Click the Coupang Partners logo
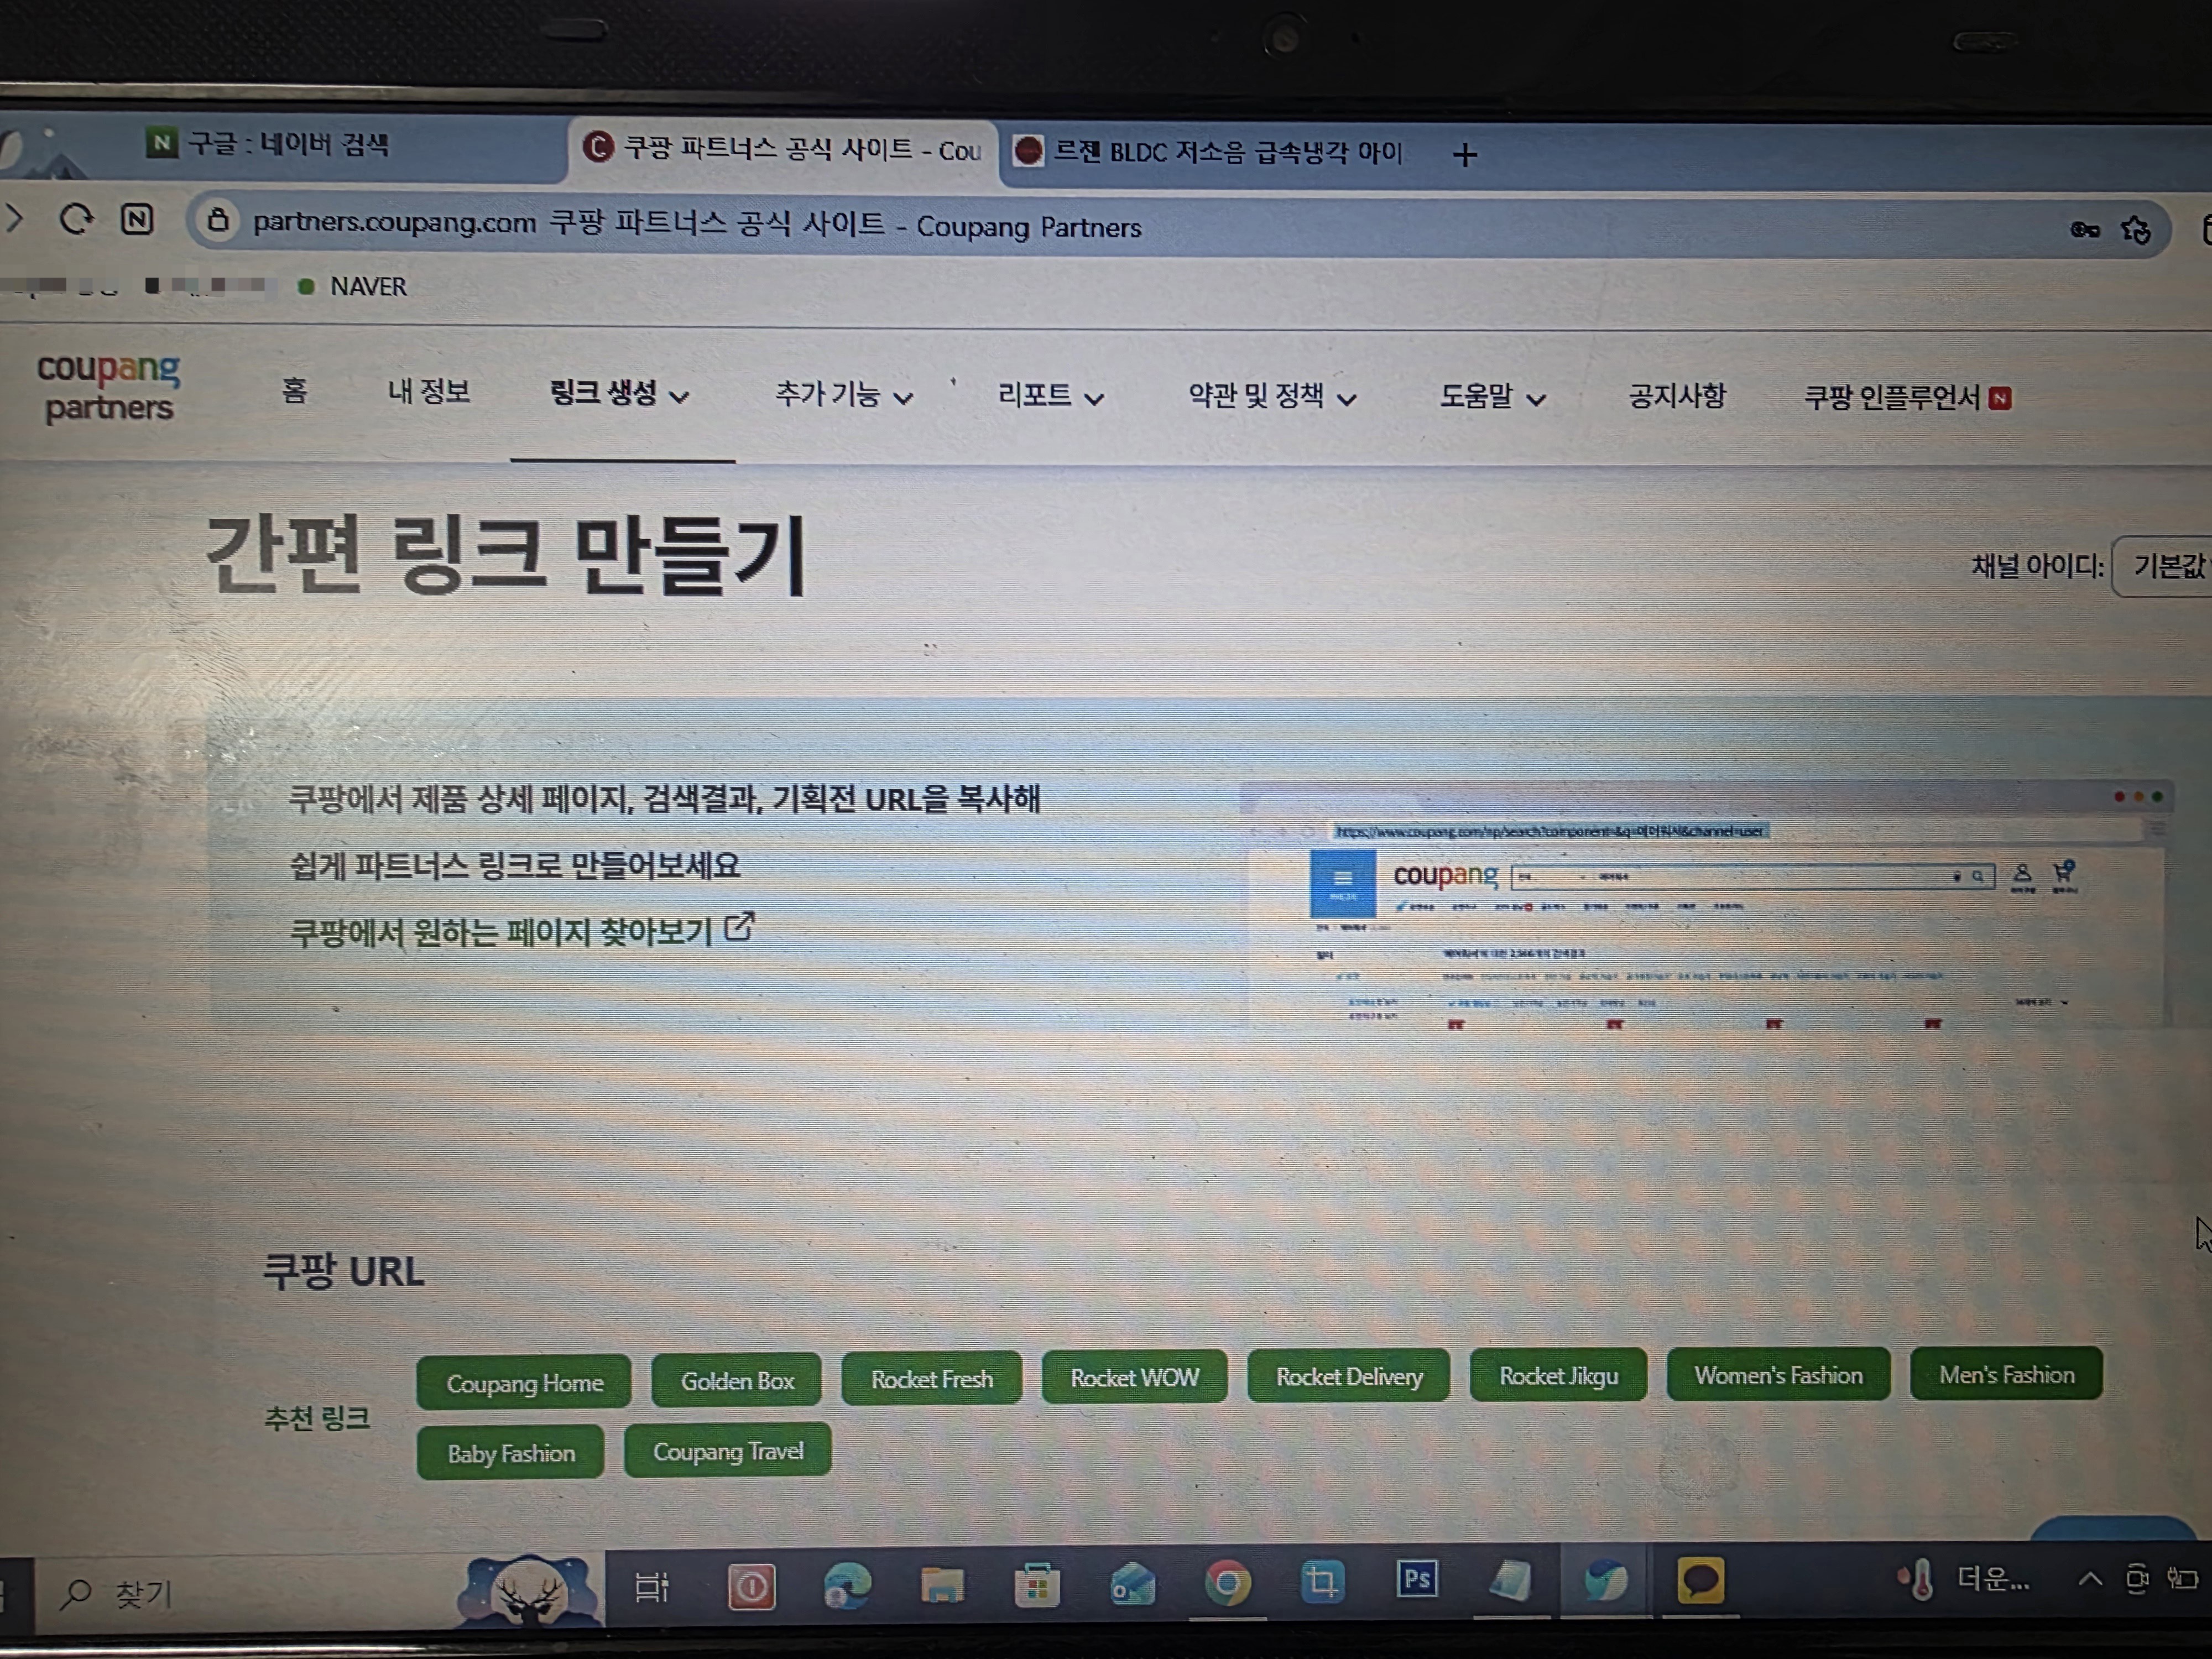 (108, 387)
